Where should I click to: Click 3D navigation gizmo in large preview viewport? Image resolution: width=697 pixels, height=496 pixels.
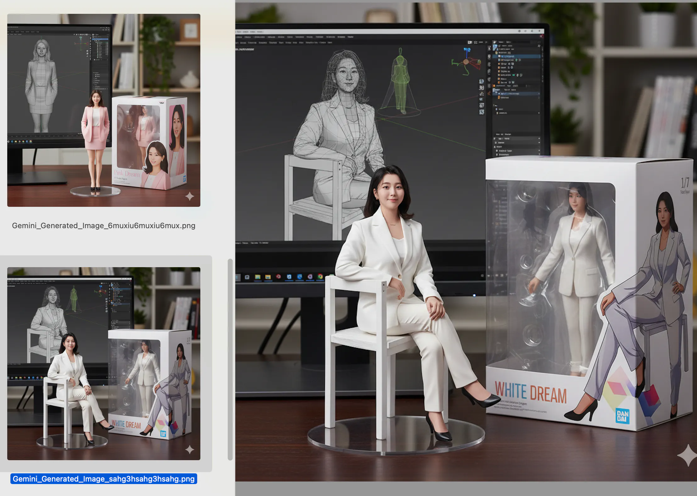(466, 62)
